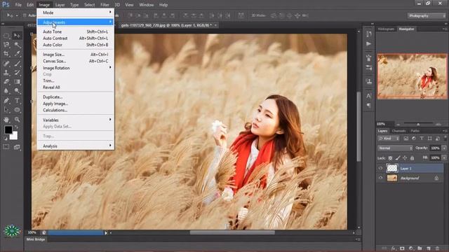Toggle adjustment layer filter
The width and height of the screenshot is (449, 252).
tap(413, 139)
